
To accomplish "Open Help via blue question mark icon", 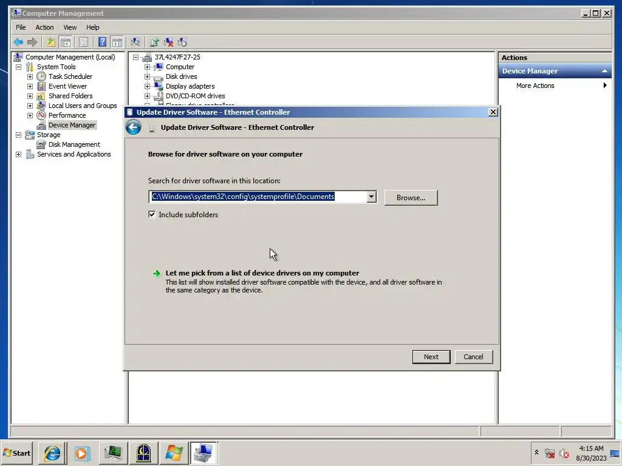I will point(102,42).
